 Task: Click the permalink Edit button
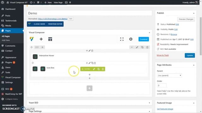[71, 19]
